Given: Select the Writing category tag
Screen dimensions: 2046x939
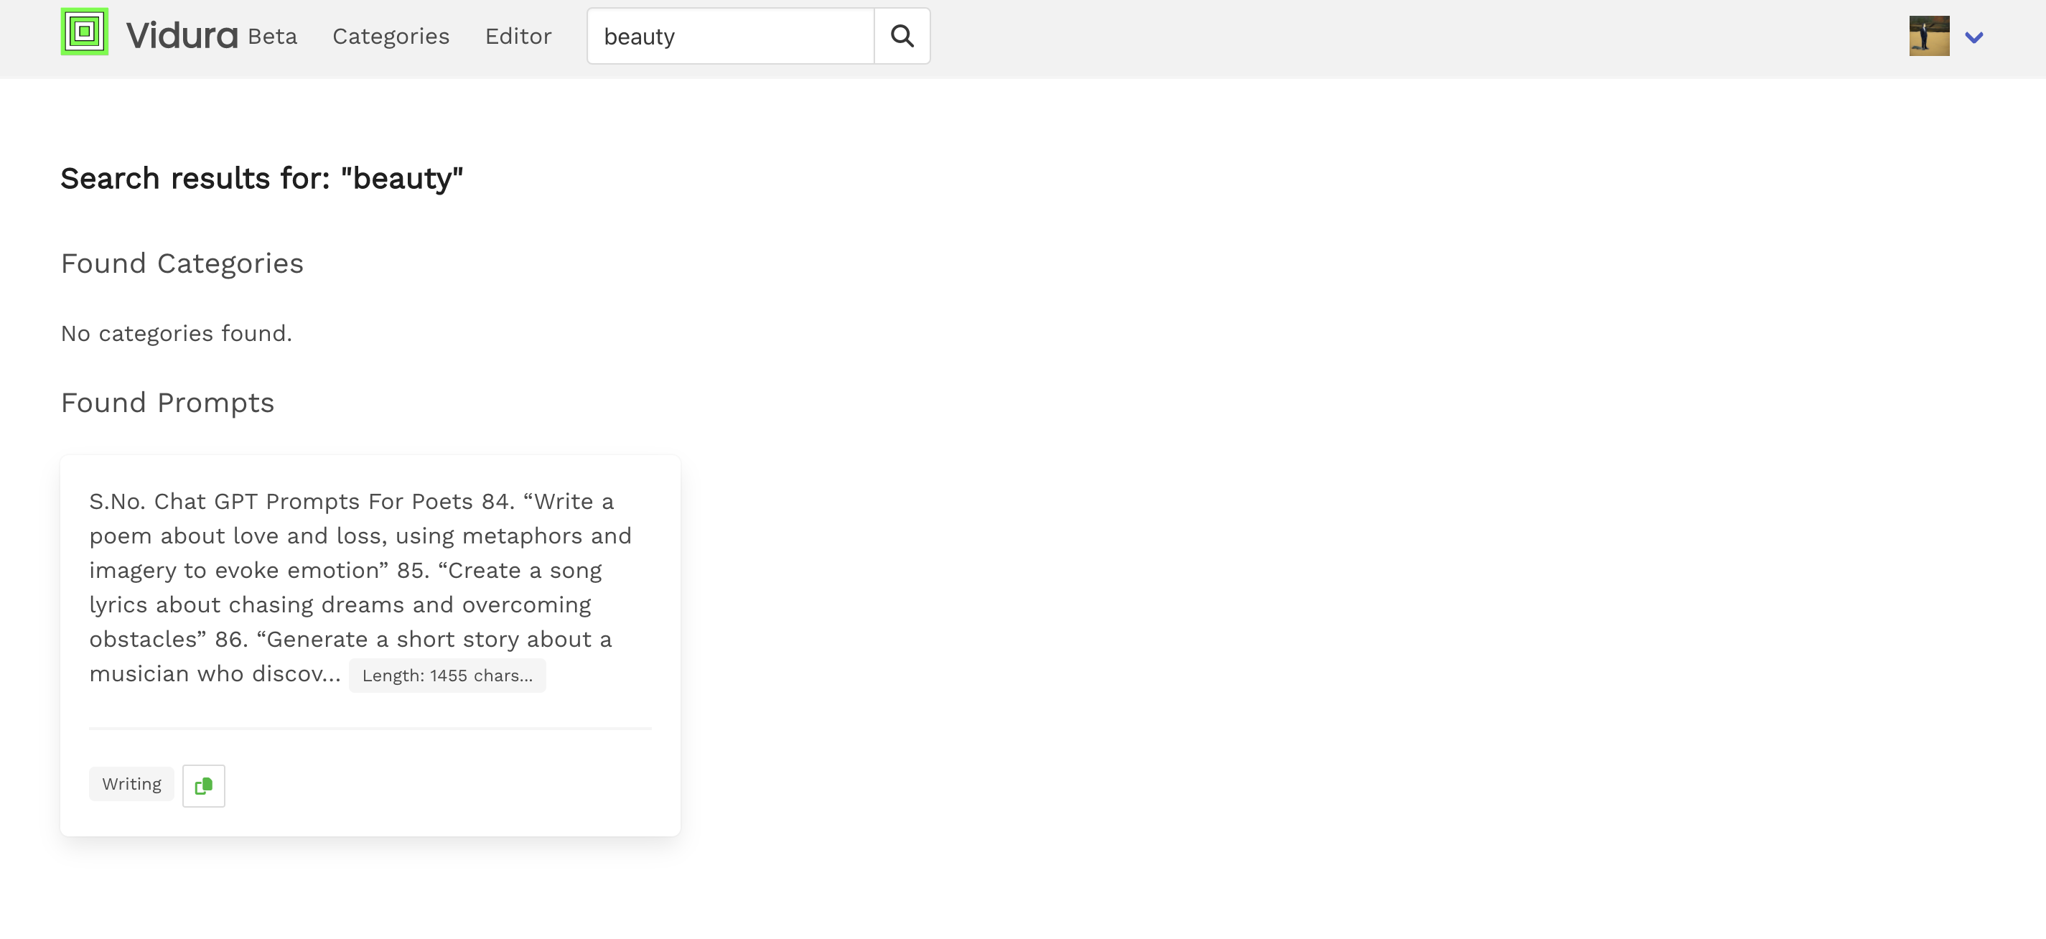Looking at the screenshot, I should pyautogui.click(x=132, y=784).
